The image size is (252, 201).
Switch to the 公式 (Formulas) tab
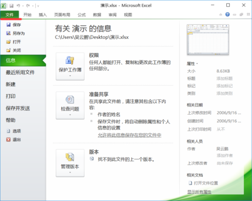click(81, 15)
